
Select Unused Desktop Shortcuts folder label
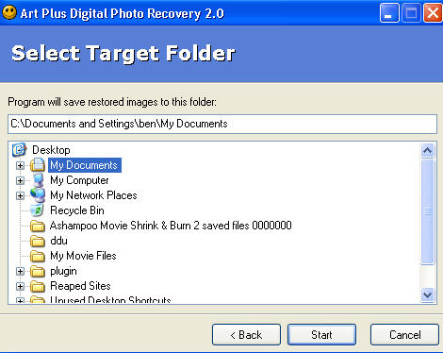tap(110, 299)
